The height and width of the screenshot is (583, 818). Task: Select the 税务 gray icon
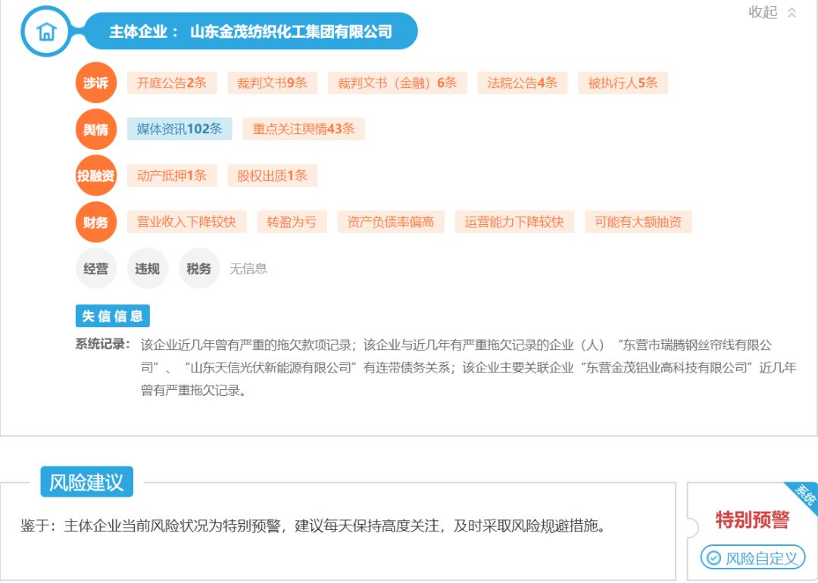click(x=198, y=268)
